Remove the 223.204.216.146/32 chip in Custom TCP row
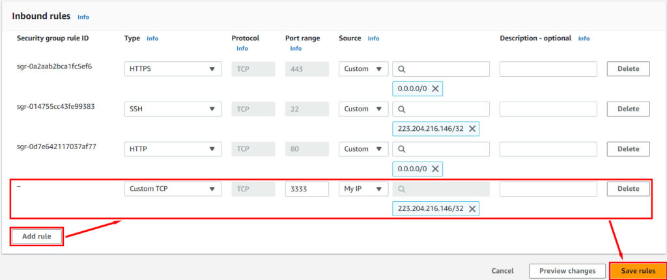Viewport: 667px width, 280px height. (472, 208)
